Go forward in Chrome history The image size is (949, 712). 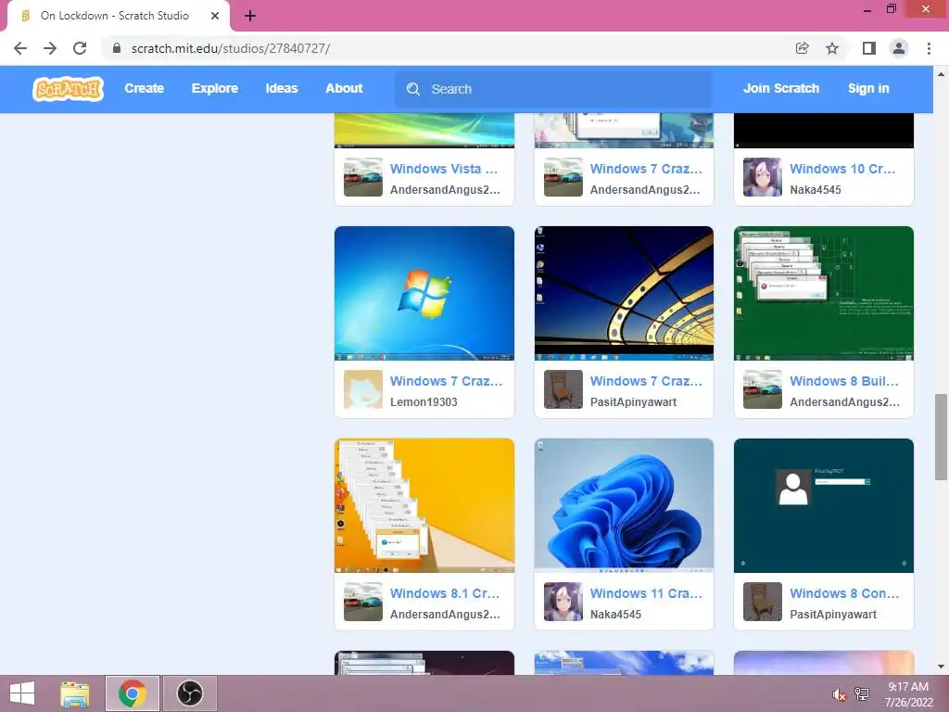tap(50, 48)
